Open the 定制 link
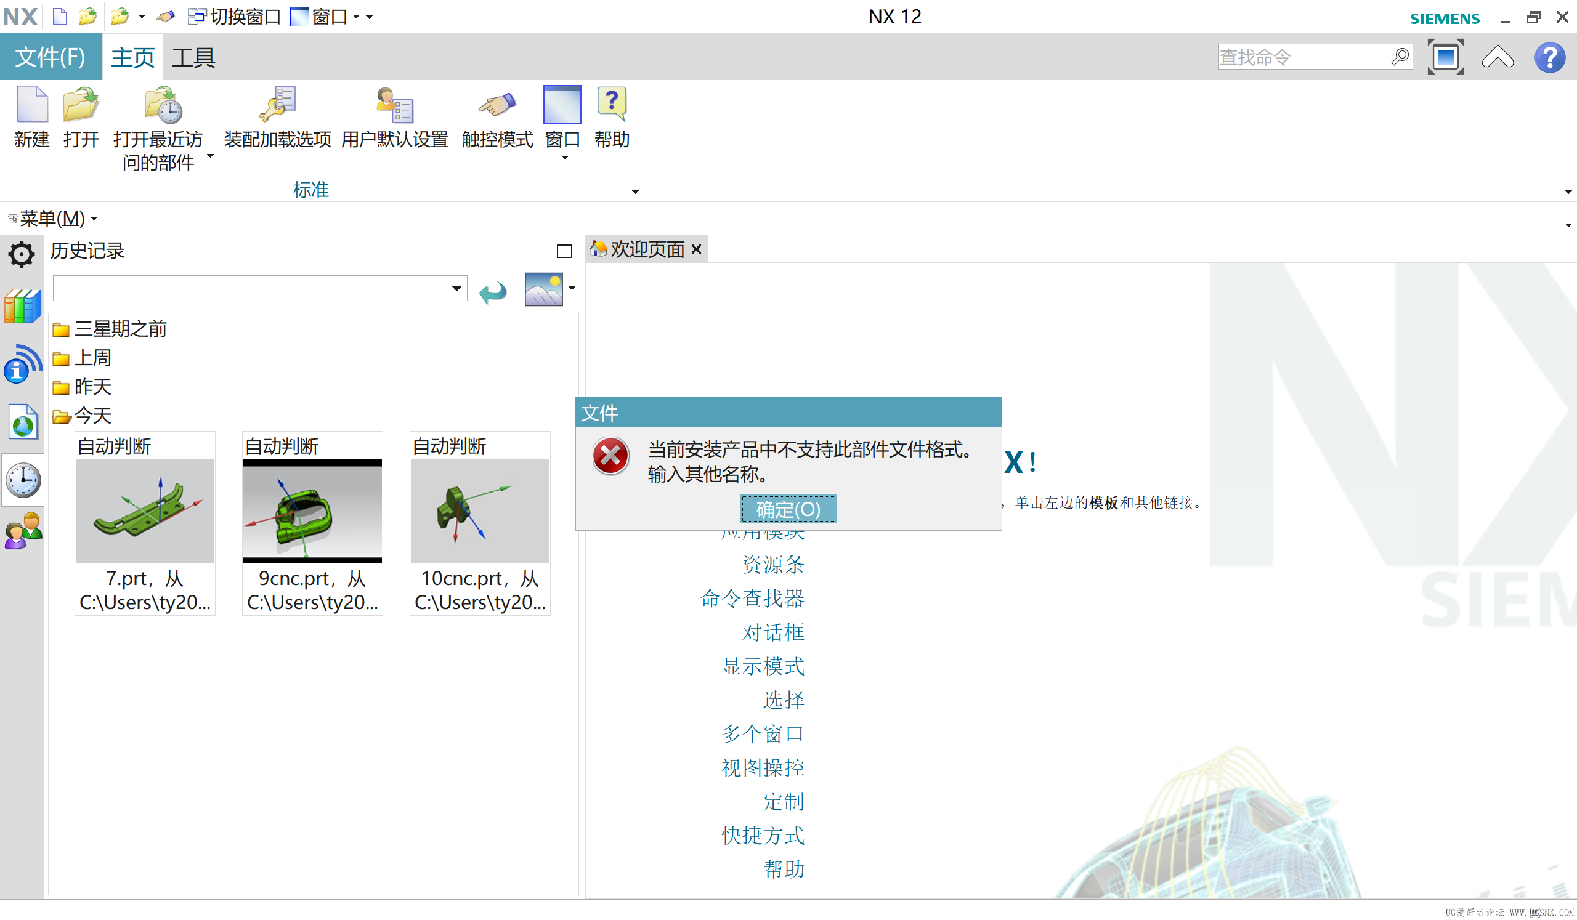 pyautogui.click(x=784, y=801)
